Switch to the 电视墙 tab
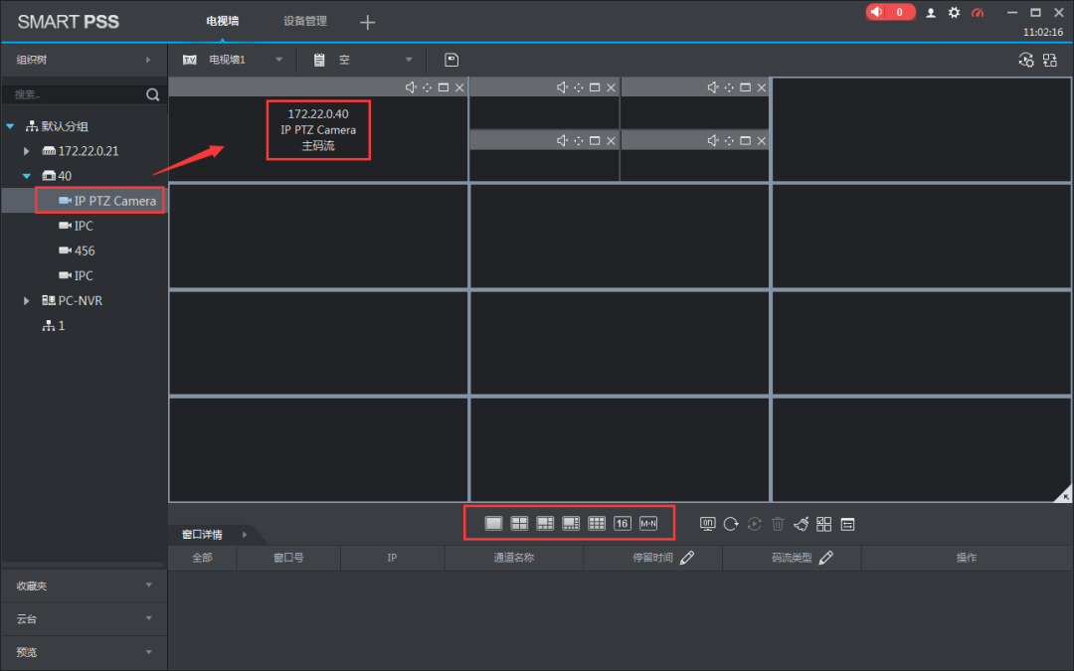Viewport: 1074px width, 671px height. click(223, 21)
